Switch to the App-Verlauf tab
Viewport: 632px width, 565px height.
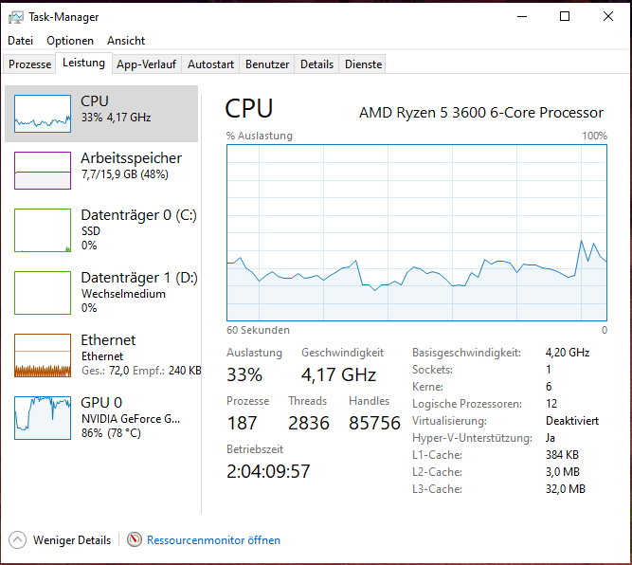point(146,64)
